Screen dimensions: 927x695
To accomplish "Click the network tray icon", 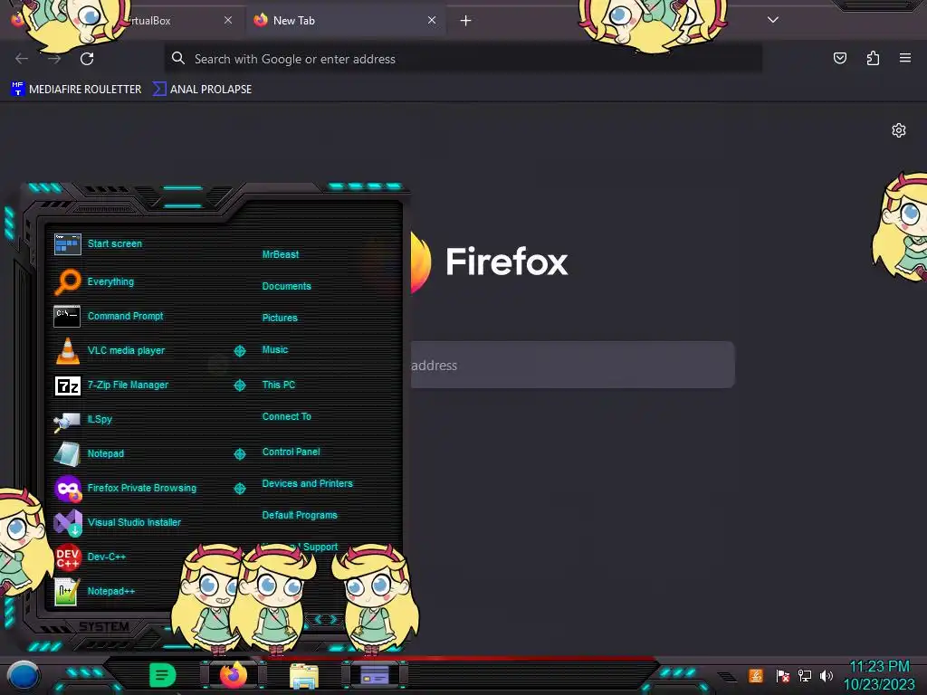I will pyautogui.click(x=805, y=675).
